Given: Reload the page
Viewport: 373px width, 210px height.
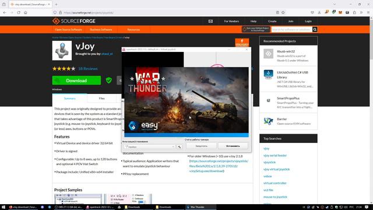Looking at the screenshot, I should pyautogui.click(x=19, y=12).
